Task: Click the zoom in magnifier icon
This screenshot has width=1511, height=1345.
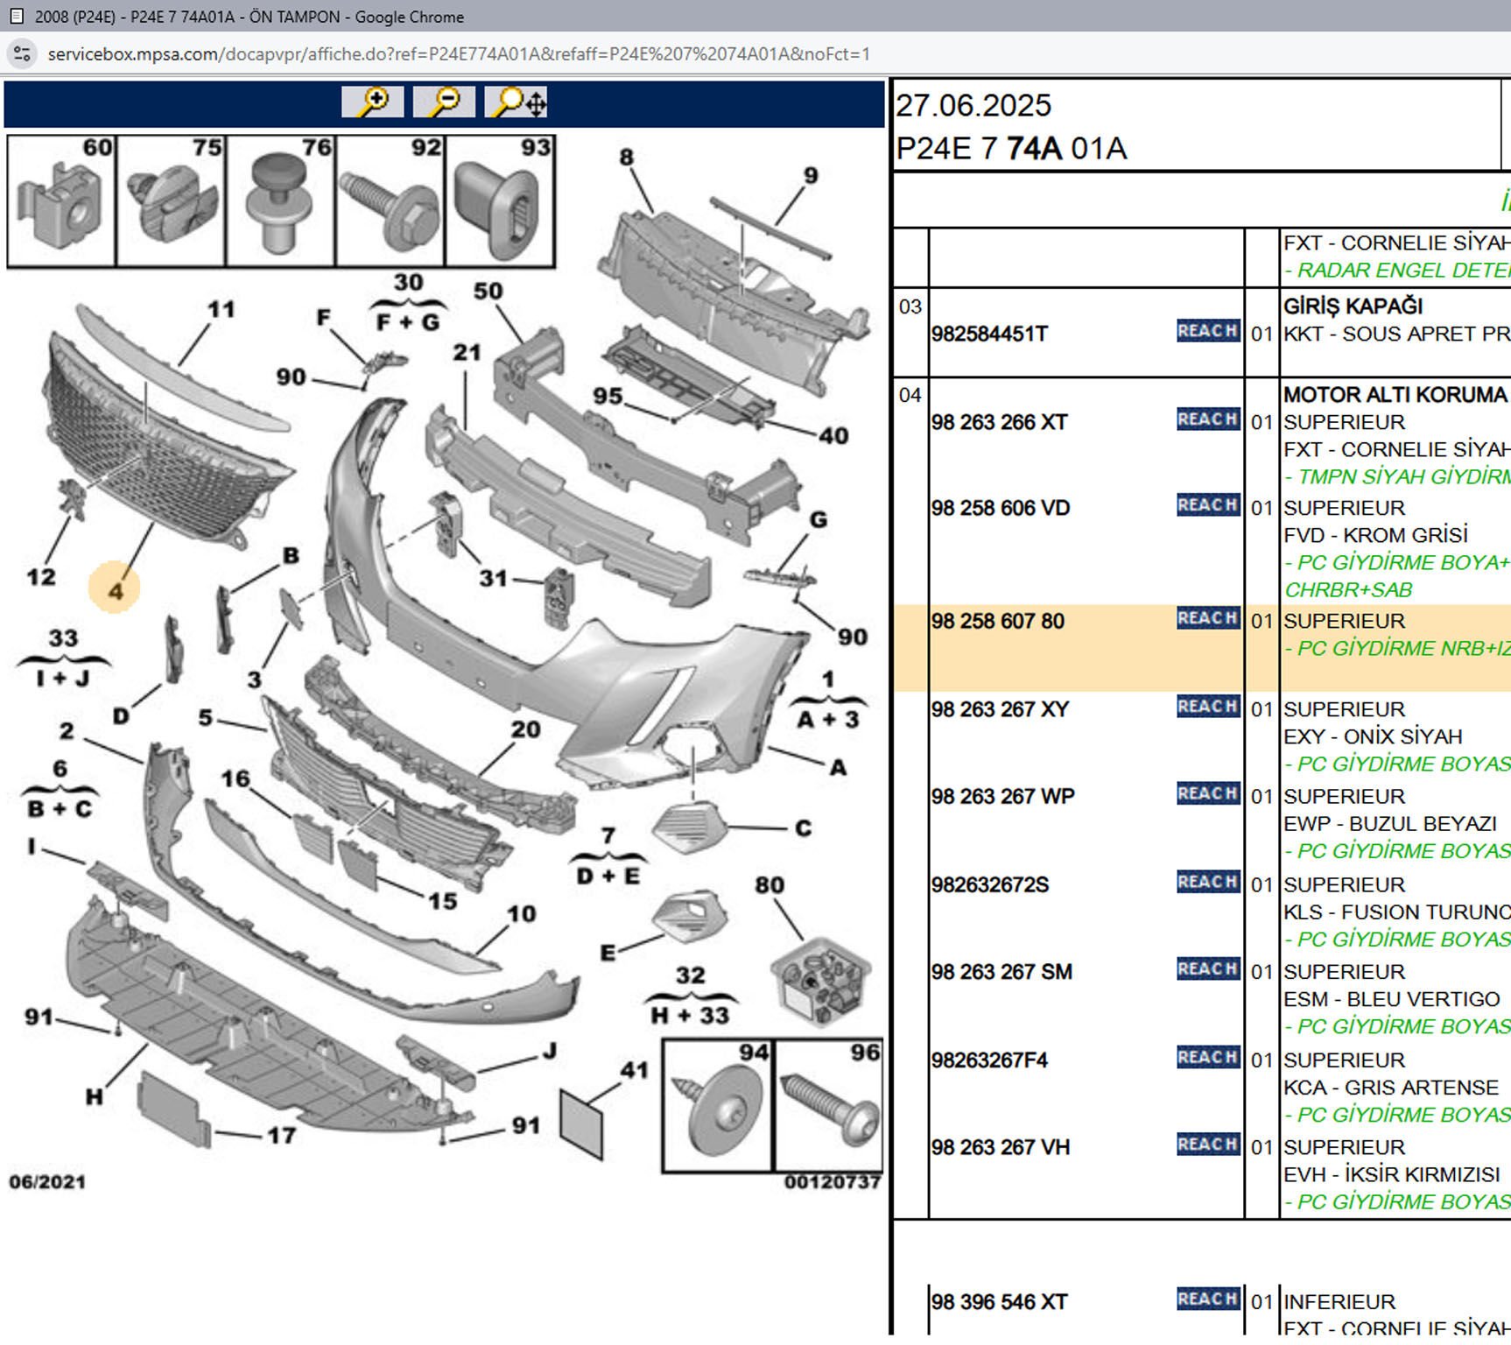Action: (372, 102)
